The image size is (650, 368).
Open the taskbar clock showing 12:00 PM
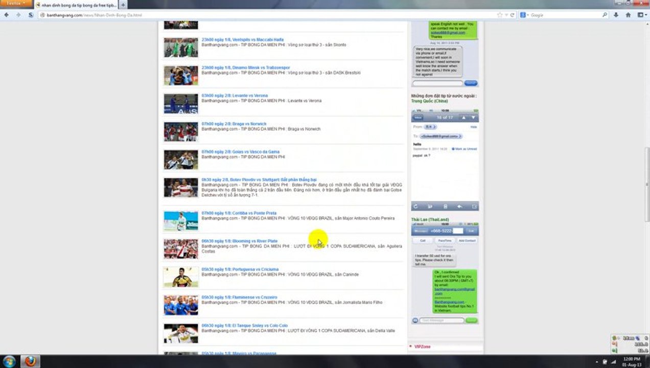[x=632, y=361]
